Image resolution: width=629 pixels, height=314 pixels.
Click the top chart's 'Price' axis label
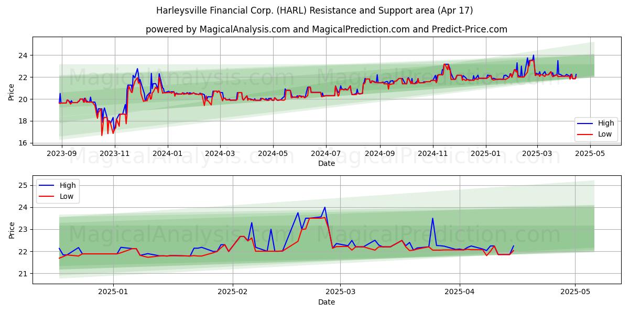[12, 92]
